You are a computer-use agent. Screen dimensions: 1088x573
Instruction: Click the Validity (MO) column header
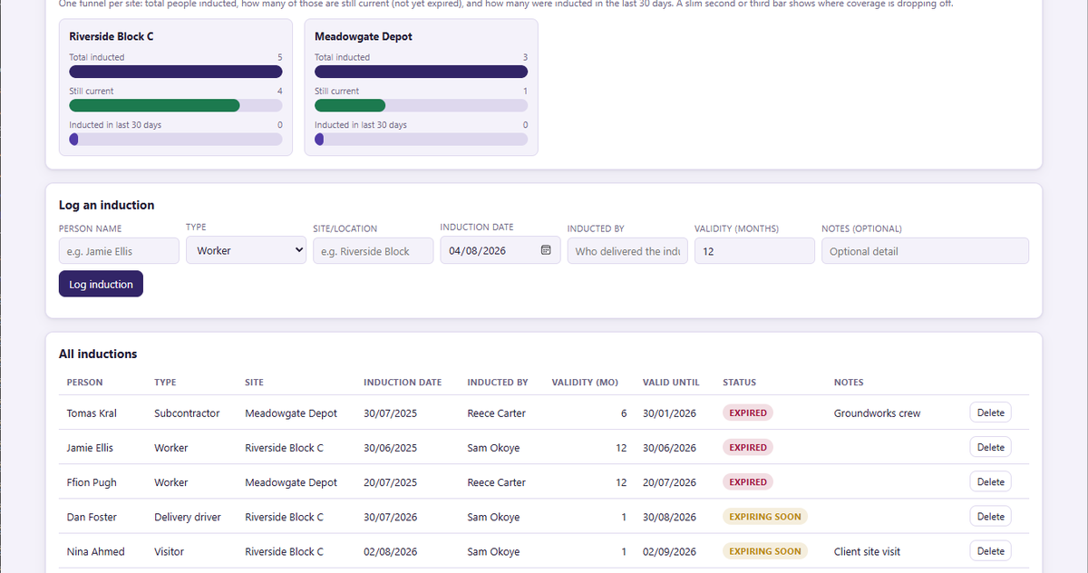pyautogui.click(x=585, y=383)
